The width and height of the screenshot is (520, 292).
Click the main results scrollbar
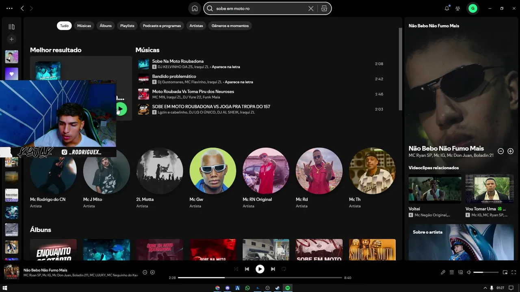point(401,69)
